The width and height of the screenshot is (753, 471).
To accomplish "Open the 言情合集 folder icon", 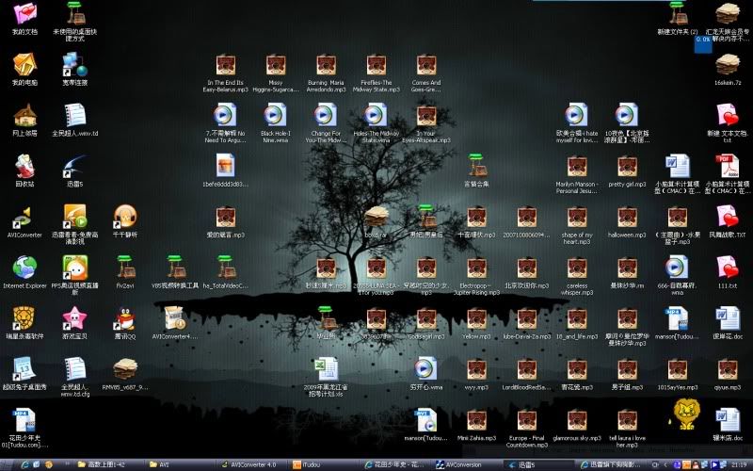I will pos(476,166).
